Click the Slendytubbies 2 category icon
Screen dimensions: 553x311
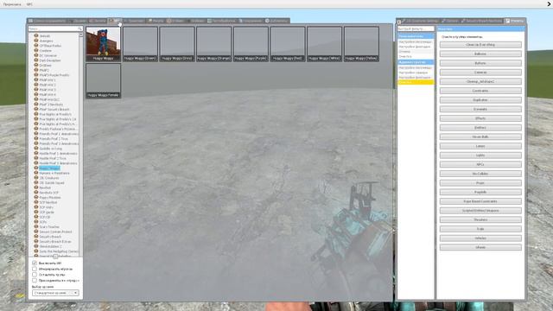(x=36, y=246)
